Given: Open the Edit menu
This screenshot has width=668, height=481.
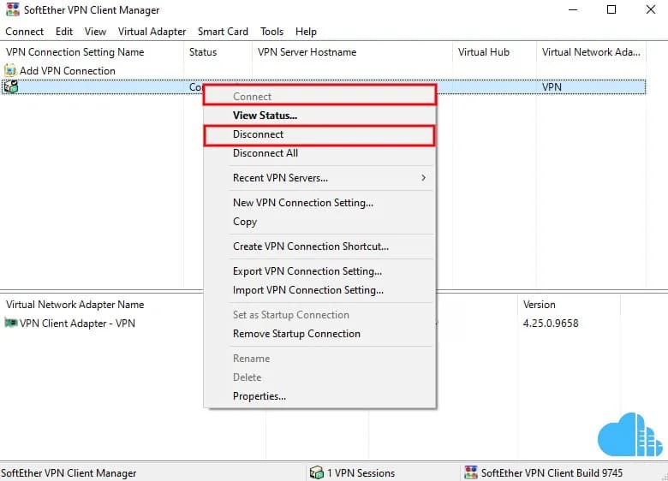Looking at the screenshot, I should click(64, 32).
